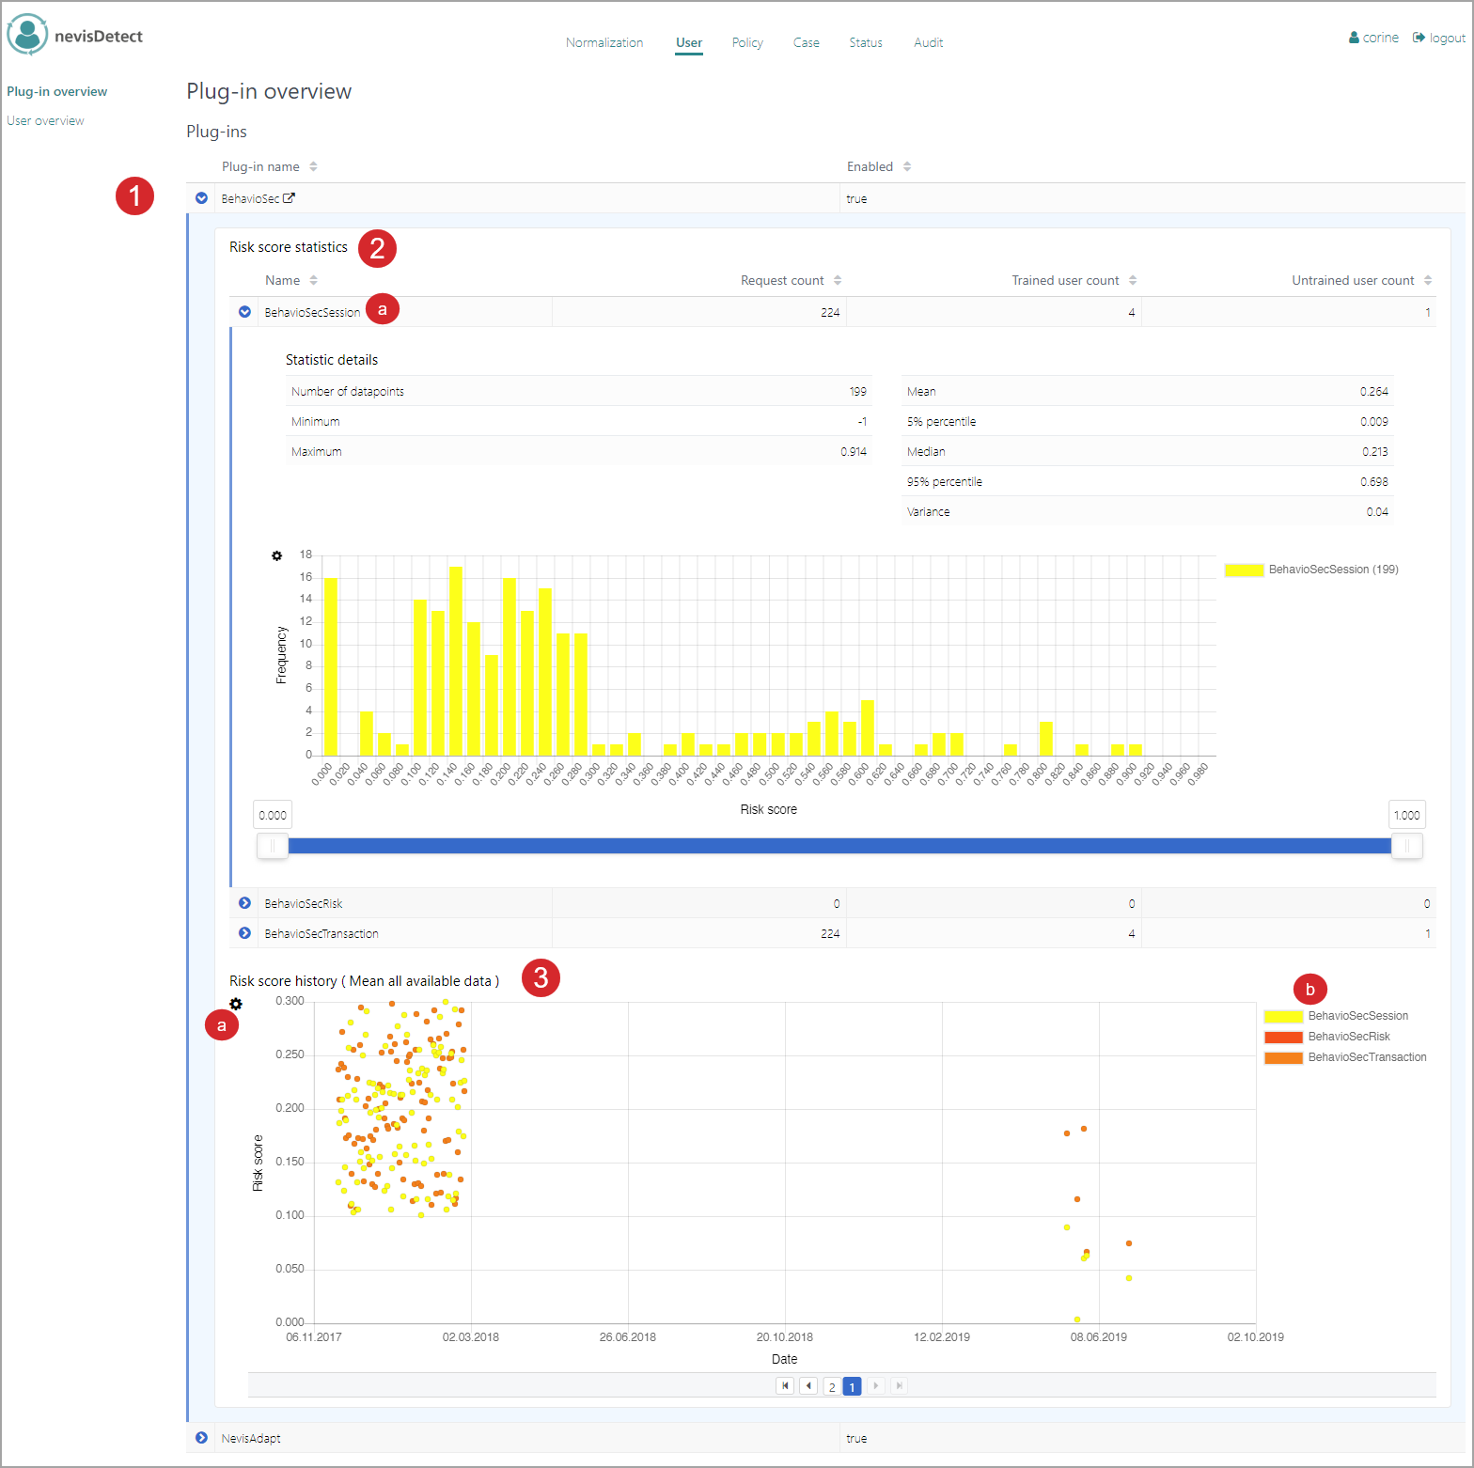Click the 1.000 maximum slider value box
Viewport: 1474px width, 1468px height.
point(1407,815)
